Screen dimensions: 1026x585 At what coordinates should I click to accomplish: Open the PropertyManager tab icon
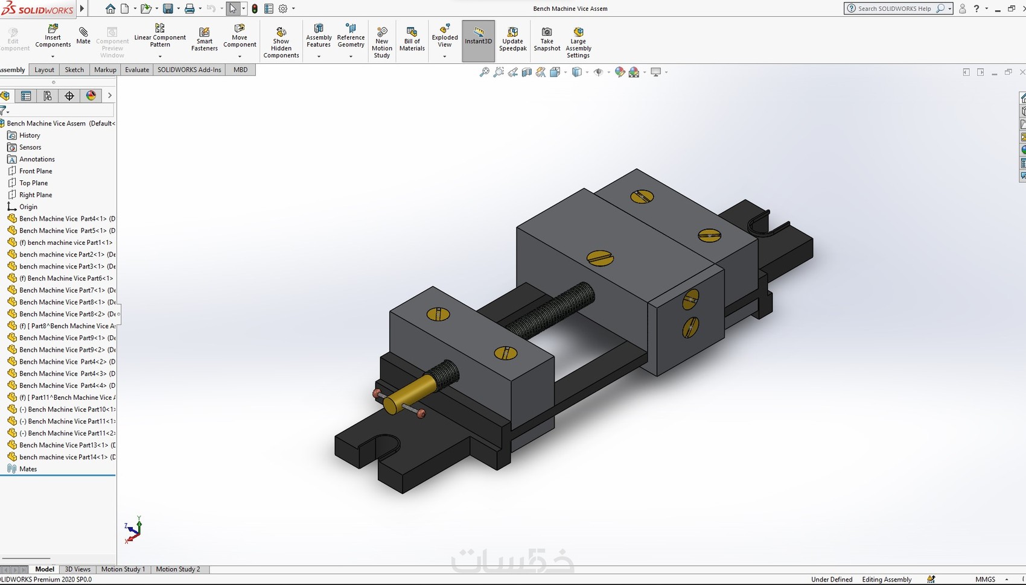pos(26,96)
